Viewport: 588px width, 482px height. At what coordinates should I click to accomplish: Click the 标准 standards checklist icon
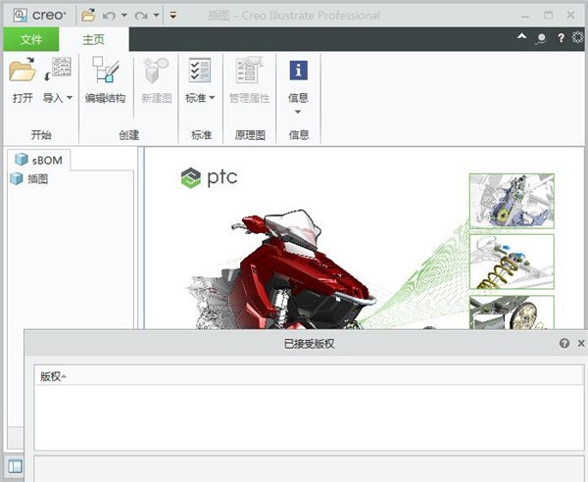200,71
